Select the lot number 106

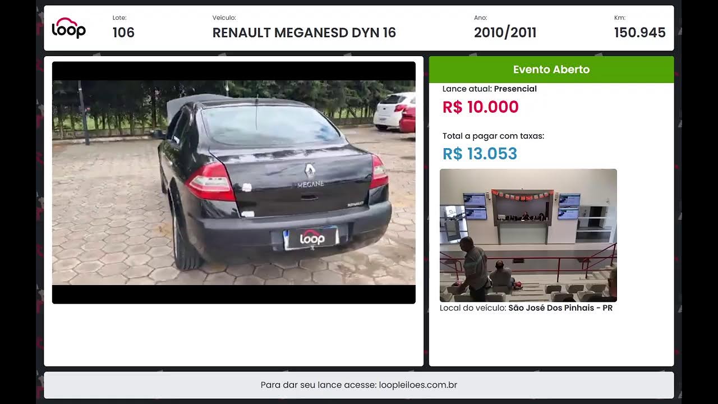coord(123,33)
